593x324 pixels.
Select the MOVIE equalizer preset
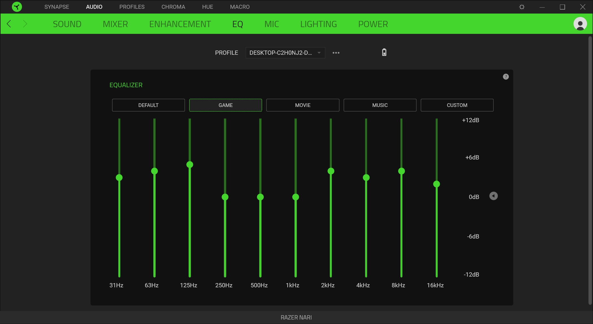pos(303,105)
